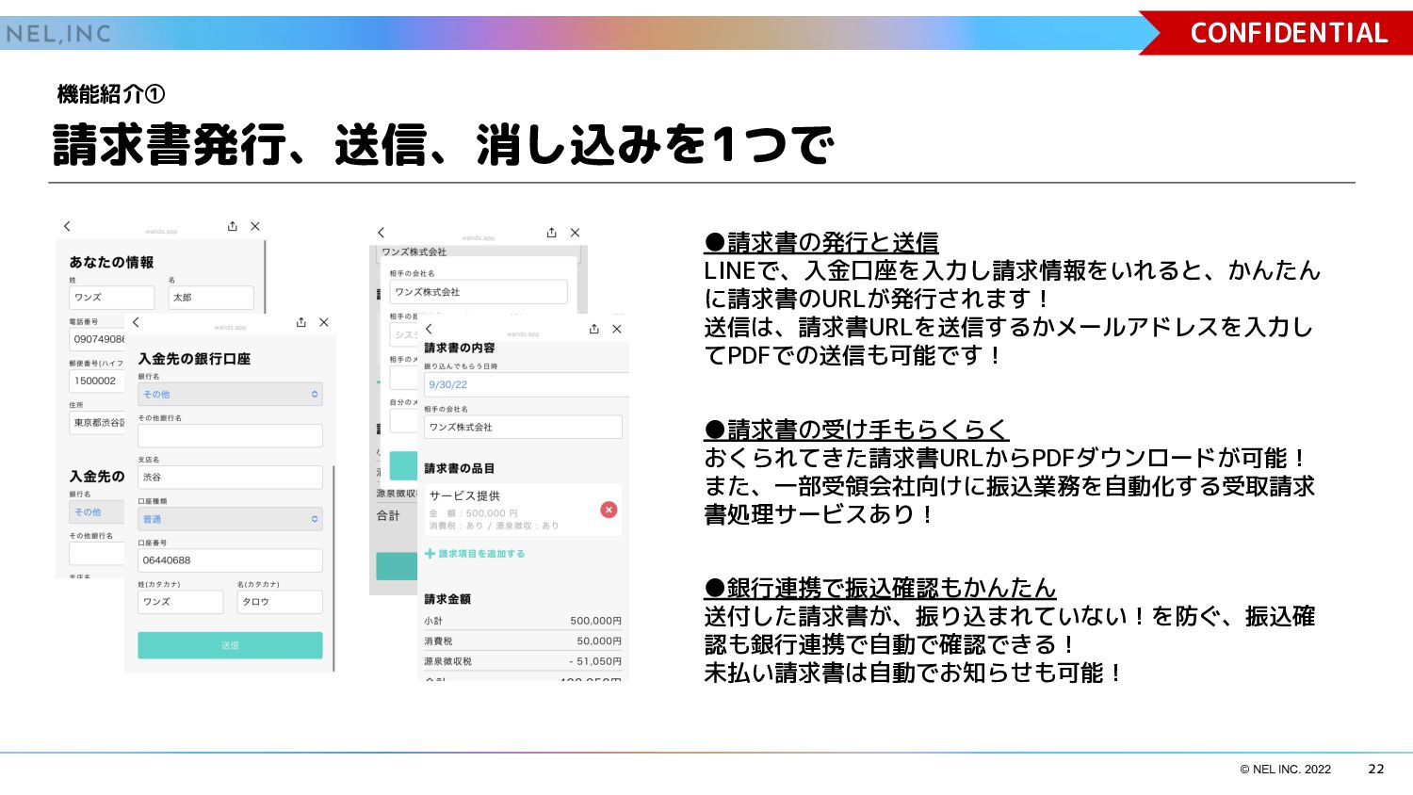Click the red CONFIDENTIAL banner

(x=1276, y=33)
